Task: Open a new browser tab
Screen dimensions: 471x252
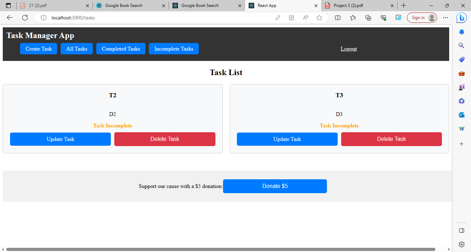Action: (x=403, y=6)
